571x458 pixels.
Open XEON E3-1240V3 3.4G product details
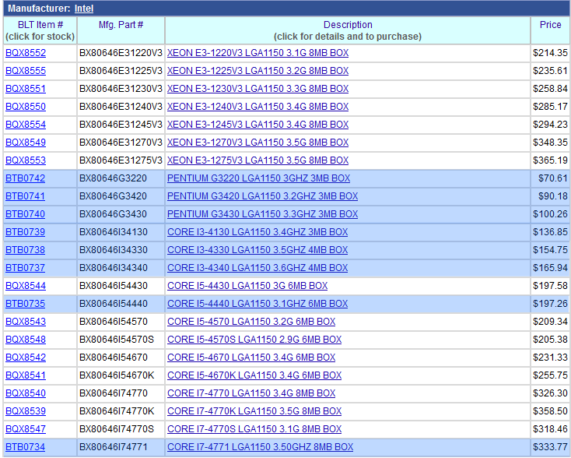[x=257, y=107]
